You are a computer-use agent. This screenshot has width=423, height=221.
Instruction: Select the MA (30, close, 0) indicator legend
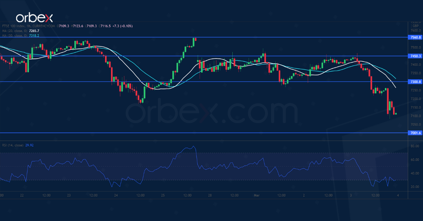tap(14, 36)
